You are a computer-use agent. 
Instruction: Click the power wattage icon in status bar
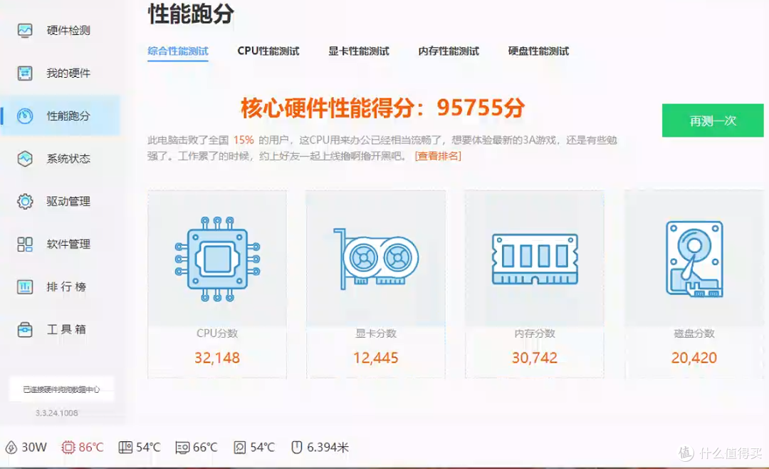[11, 448]
